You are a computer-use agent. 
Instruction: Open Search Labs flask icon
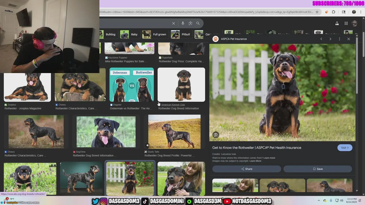click(x=337, y=23)
